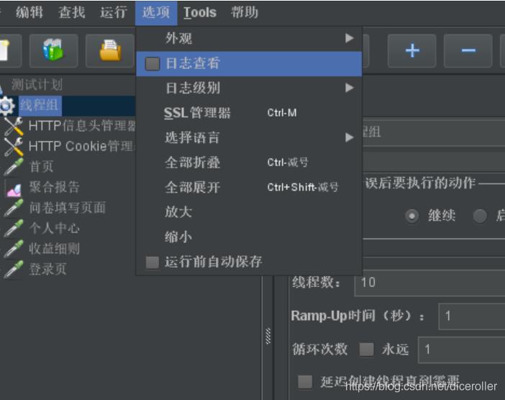This screenshot has width=505, height=400.
Task: Click the minus Collapse toolbar button
Action: pos(468,50)
